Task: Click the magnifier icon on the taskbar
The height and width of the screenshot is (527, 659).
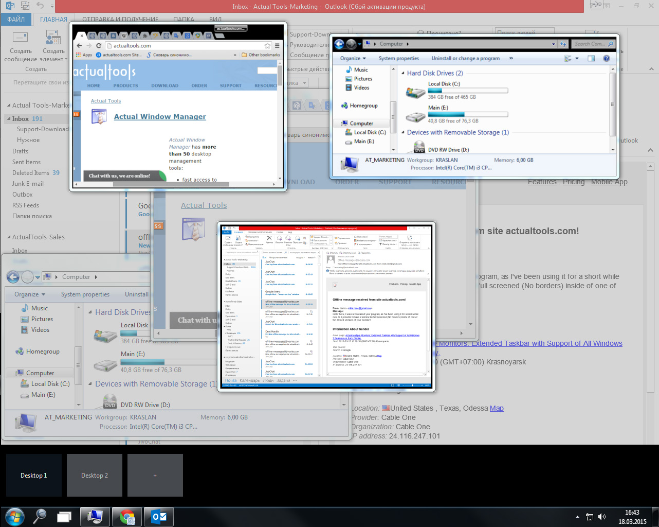Action: point(40,516)
